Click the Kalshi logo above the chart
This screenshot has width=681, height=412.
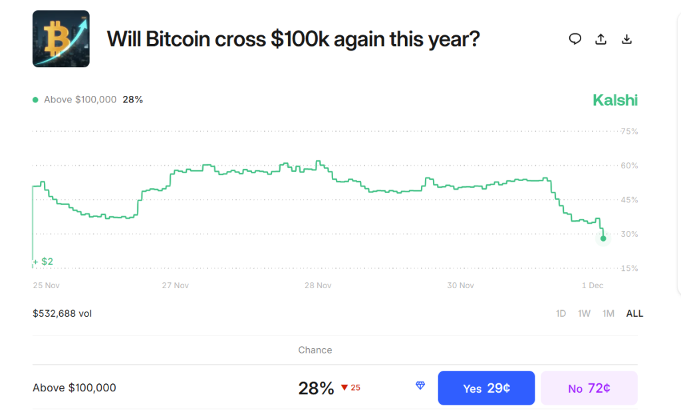pyautogui.click(x=615, y=99)
